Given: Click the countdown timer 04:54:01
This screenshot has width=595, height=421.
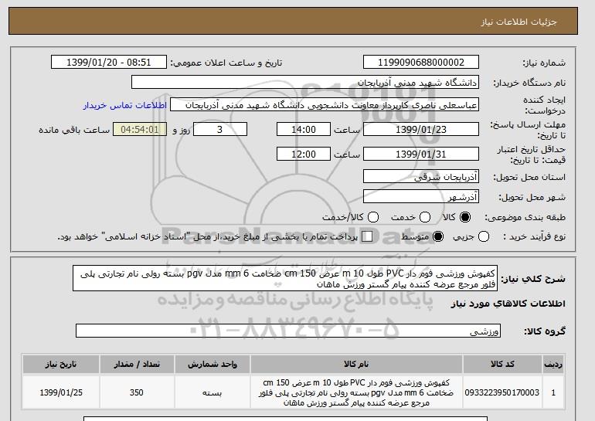Looking at the screenshot, I should (140, 129).
